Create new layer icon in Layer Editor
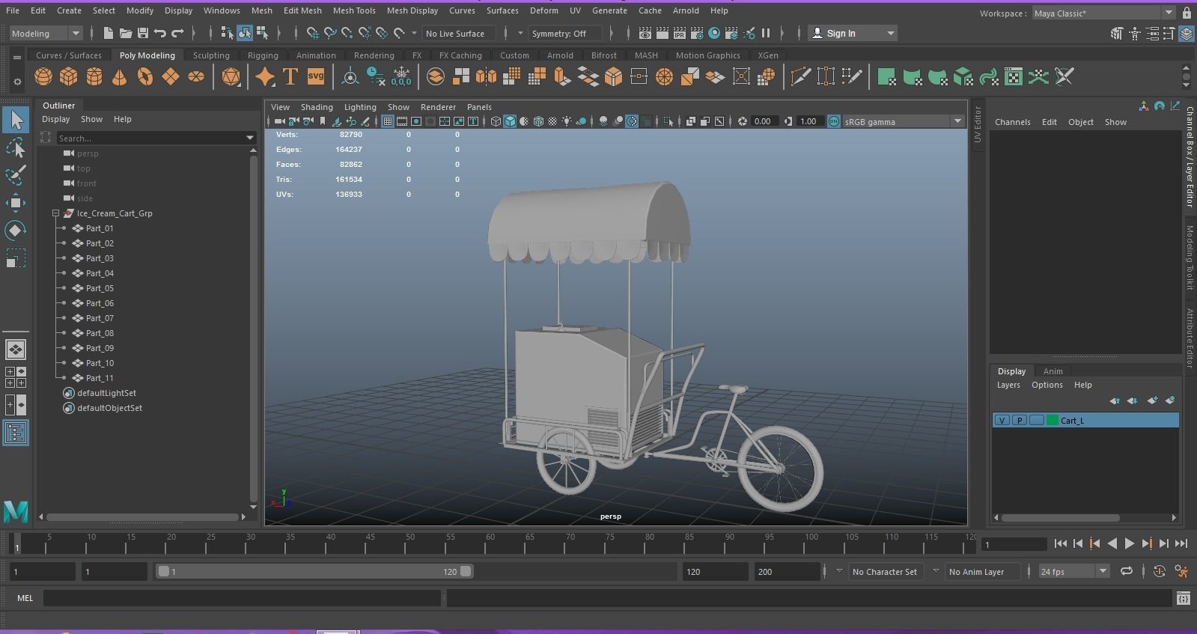This screenshot has height=634, width=1197. tap(1152, 400)
